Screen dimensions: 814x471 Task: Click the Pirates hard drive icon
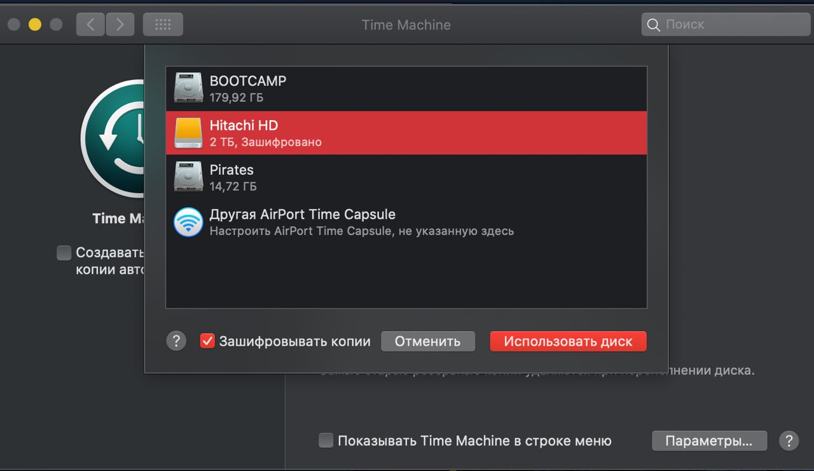(x=188, y=177)
